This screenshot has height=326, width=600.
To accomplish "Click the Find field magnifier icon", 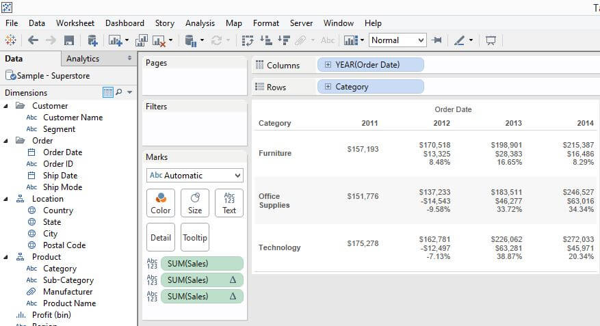I will [x=119, y=92].
